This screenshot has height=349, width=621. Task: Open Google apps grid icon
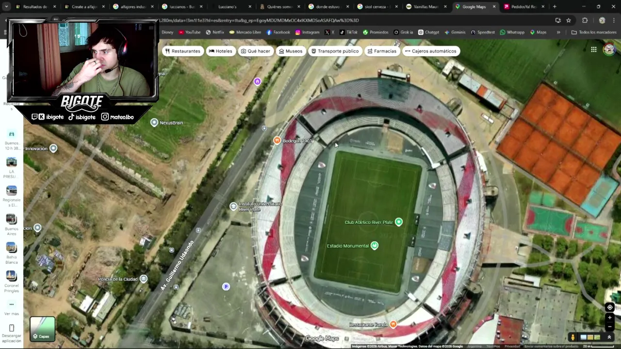pos(593,49)
